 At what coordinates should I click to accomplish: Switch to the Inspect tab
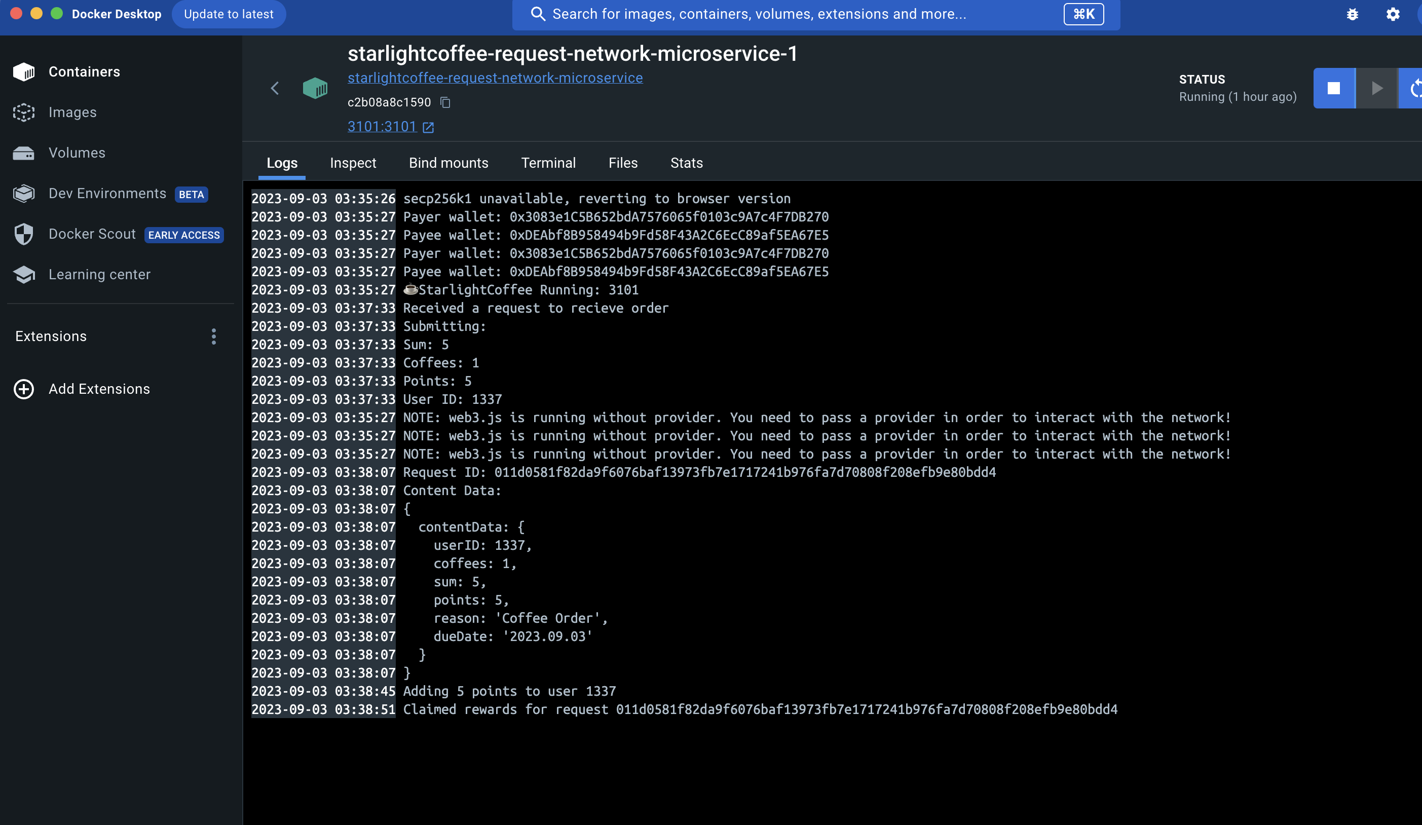click(353, 163)
